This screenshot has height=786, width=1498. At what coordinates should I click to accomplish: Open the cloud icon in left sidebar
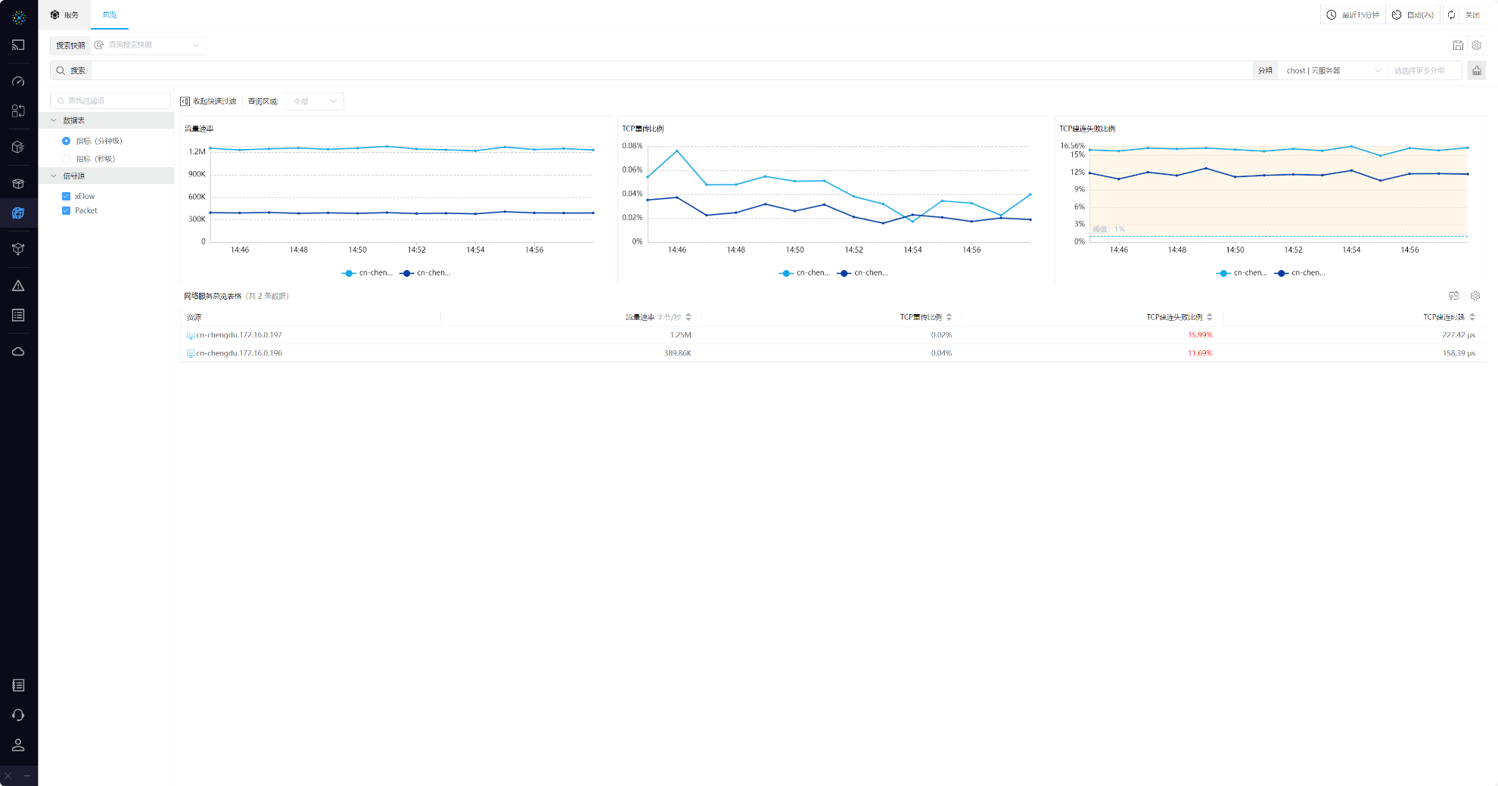18,352
